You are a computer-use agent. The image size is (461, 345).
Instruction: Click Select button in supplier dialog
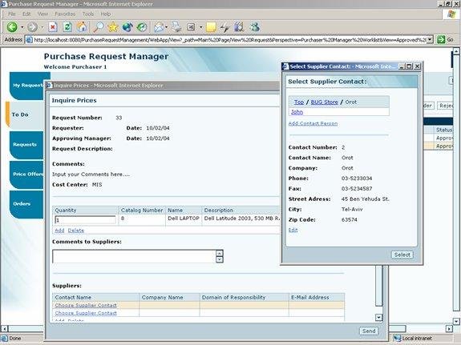point(402,255)
